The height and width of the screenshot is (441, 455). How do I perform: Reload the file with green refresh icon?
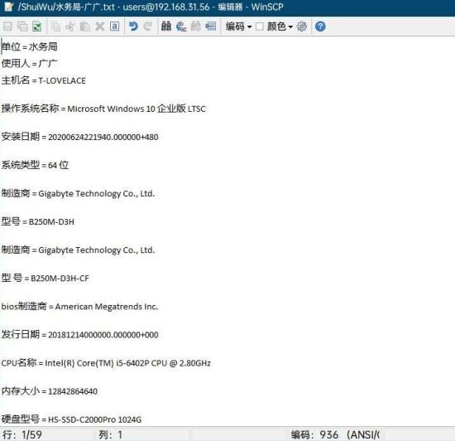click(37, 27)
